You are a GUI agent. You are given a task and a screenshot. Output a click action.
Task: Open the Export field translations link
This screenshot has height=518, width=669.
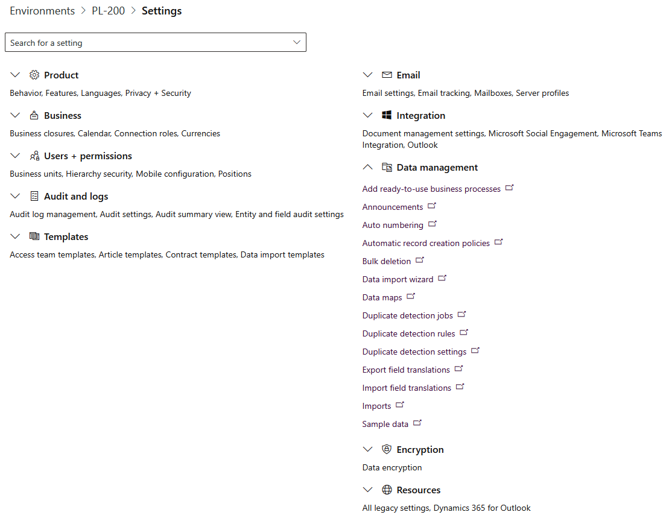pyautogui.click(x=406, y=370)
